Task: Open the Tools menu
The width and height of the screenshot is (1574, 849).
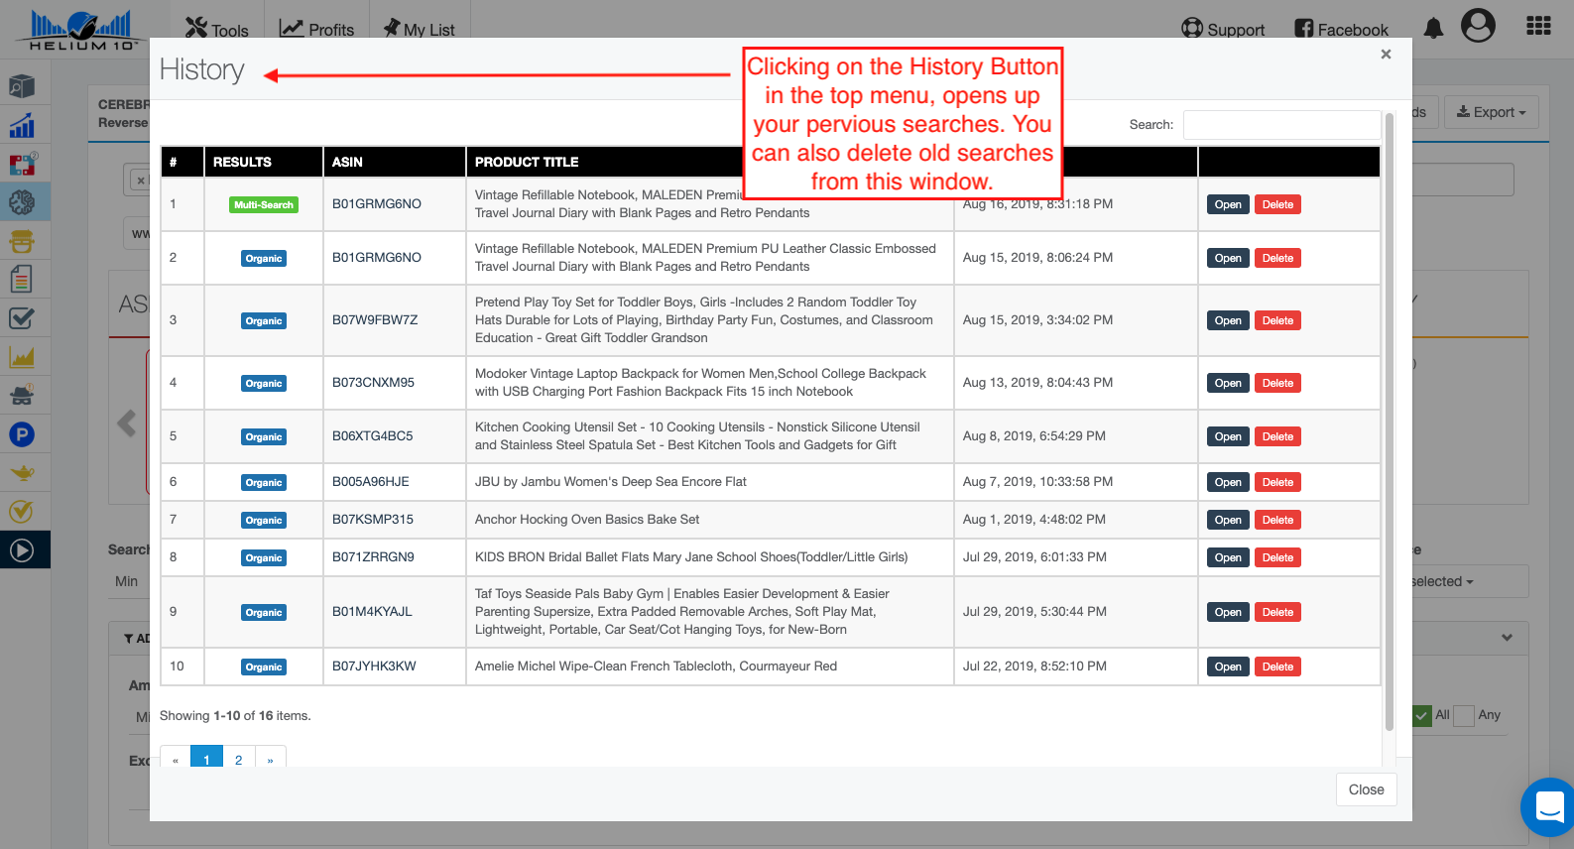Action: coord(217,30)
